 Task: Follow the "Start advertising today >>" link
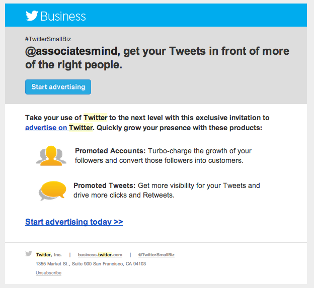tap(74, 222)
